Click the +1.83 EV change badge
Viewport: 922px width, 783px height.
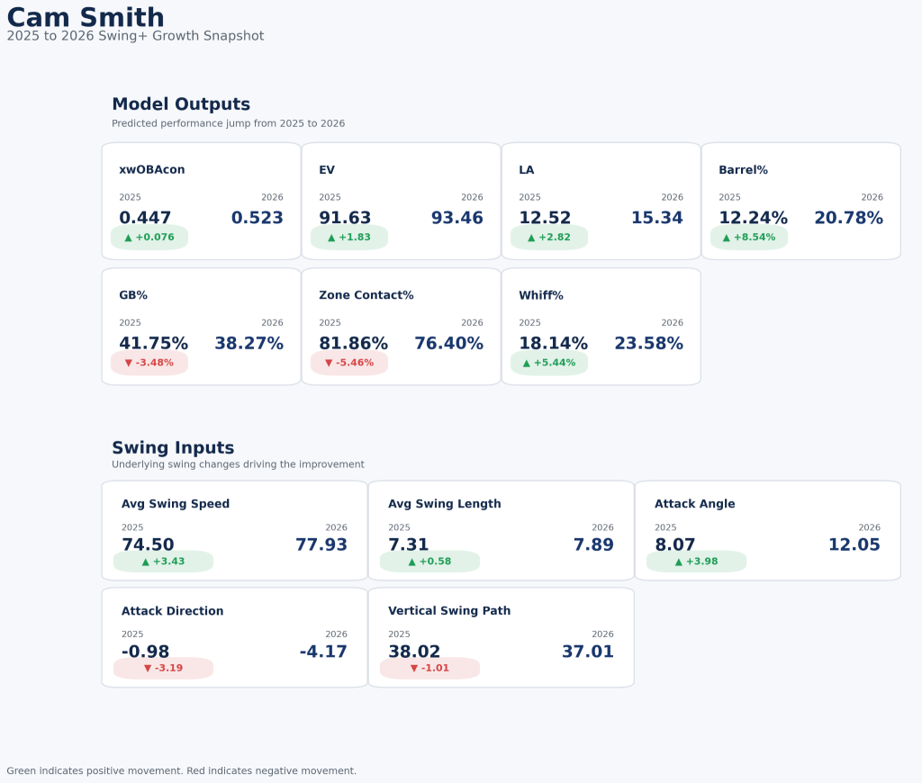click(x=349, y=238)
